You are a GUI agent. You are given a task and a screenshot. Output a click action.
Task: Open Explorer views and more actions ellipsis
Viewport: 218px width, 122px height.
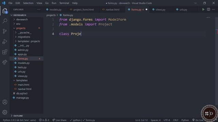point(38,9)
